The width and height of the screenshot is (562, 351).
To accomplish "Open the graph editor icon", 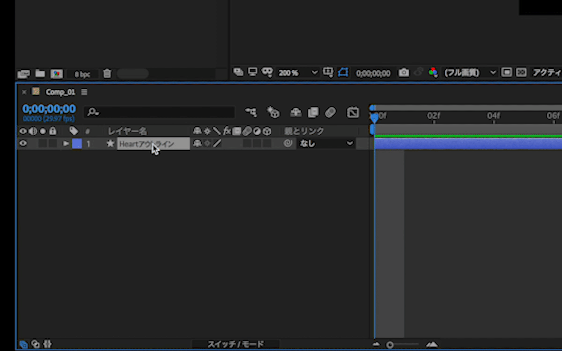I will coord(353,112).
